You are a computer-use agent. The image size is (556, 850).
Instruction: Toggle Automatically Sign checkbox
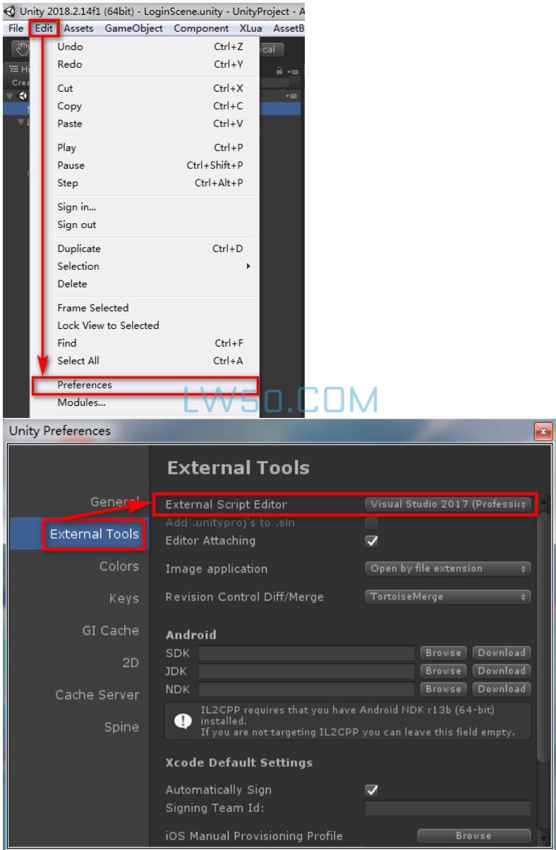click(372, 789)
